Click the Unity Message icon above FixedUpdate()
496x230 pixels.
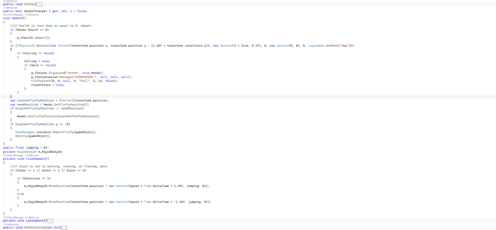[4, 155]
